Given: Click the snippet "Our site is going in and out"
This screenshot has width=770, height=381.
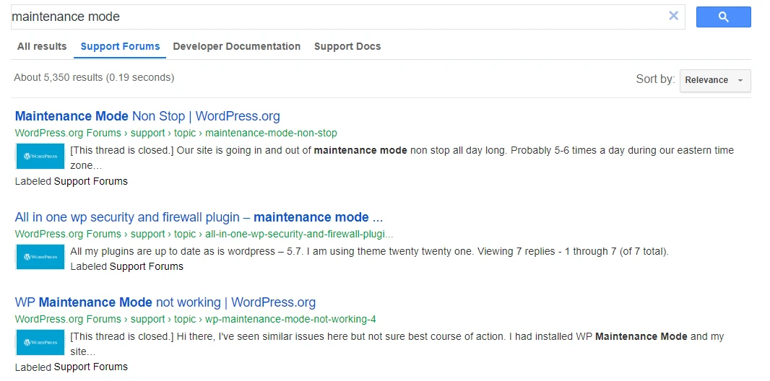Looking at the screenshot, I should tap(402, 157).
